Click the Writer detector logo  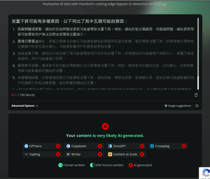[x=68, y=154]
